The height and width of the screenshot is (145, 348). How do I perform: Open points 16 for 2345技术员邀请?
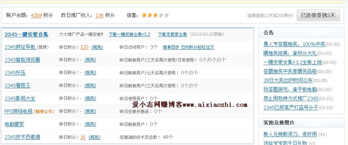coord(83,137)
